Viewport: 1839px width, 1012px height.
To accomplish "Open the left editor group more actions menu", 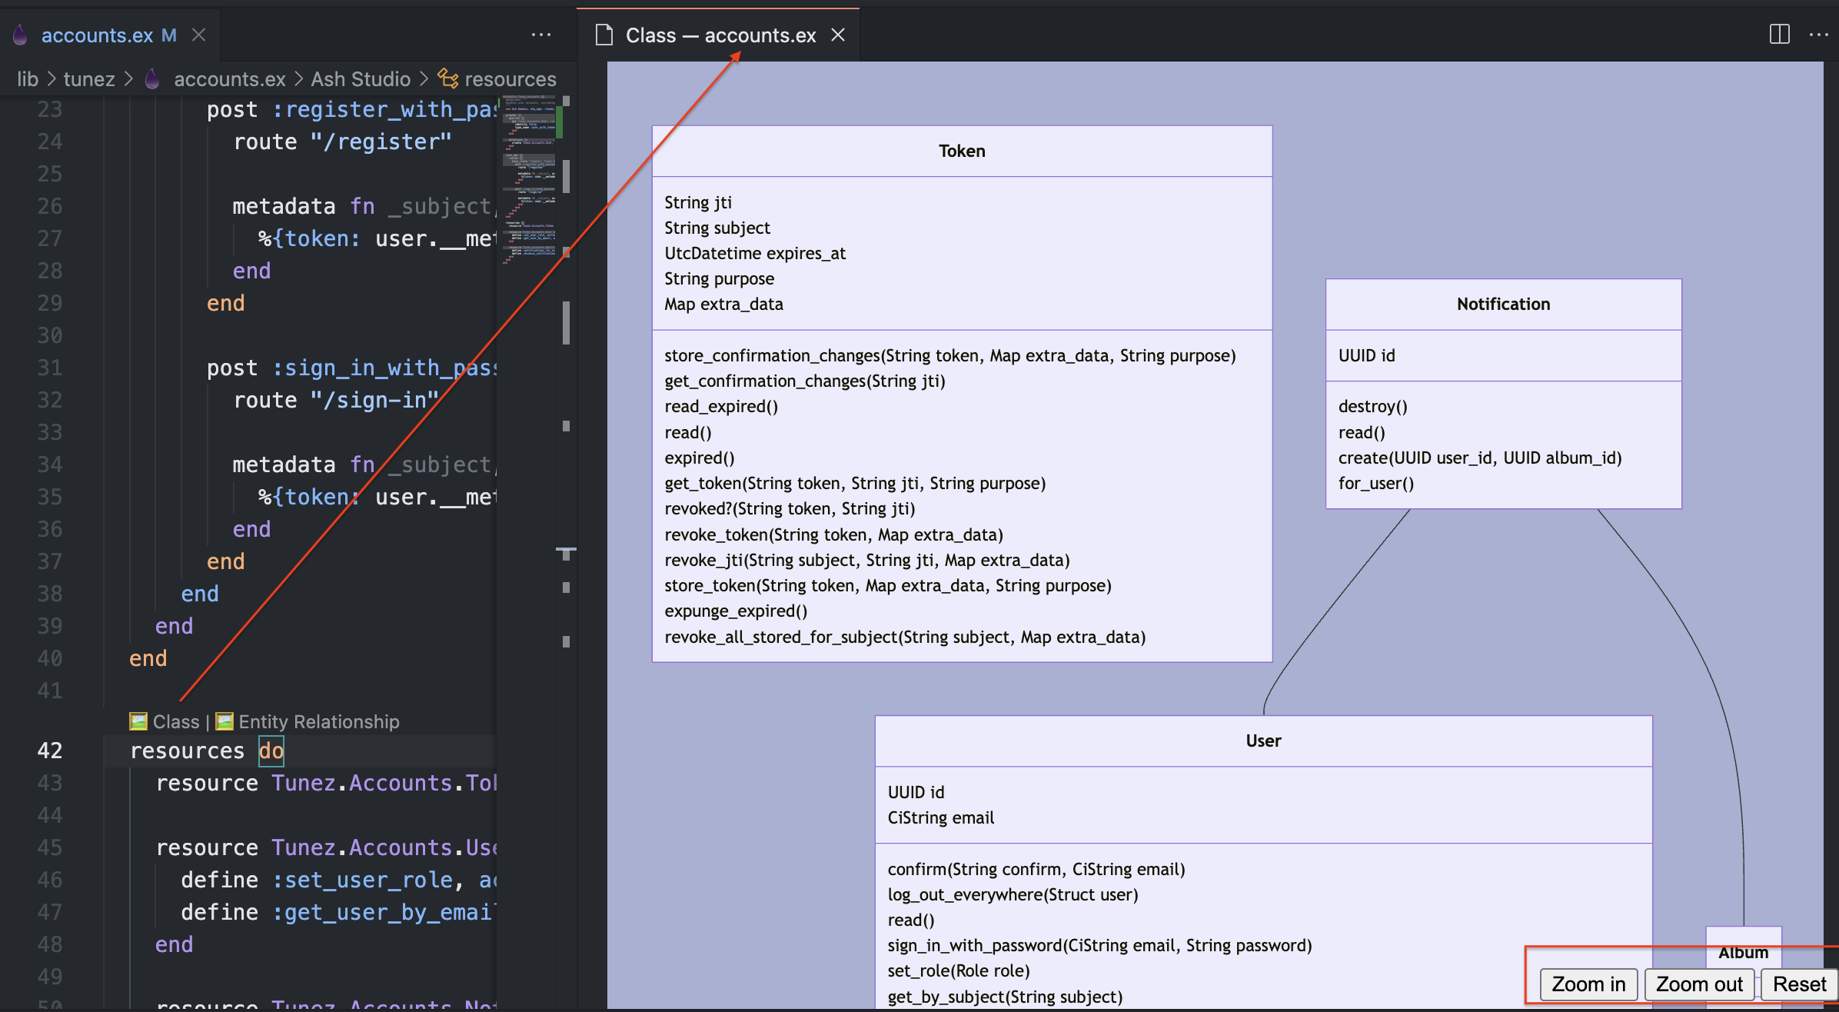I will click(541, 35).
